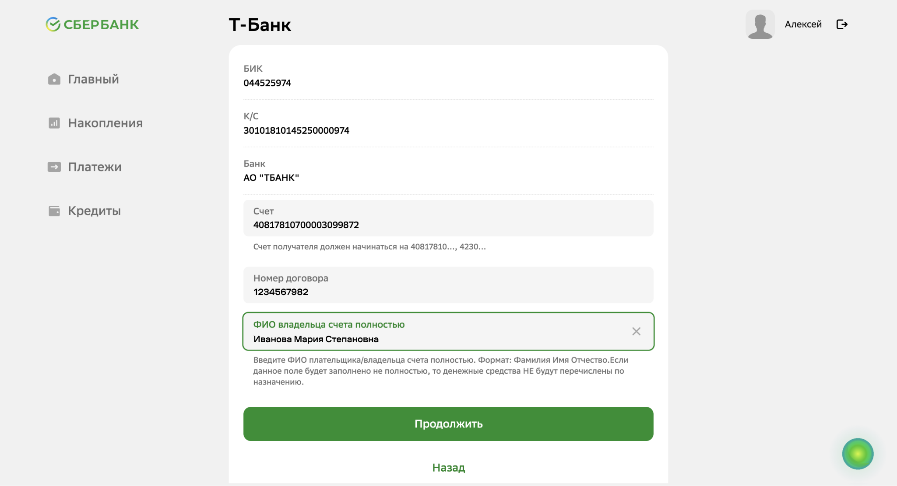Click the arrow icon beside Платежи
897x486 pixels.
(54, 167)
